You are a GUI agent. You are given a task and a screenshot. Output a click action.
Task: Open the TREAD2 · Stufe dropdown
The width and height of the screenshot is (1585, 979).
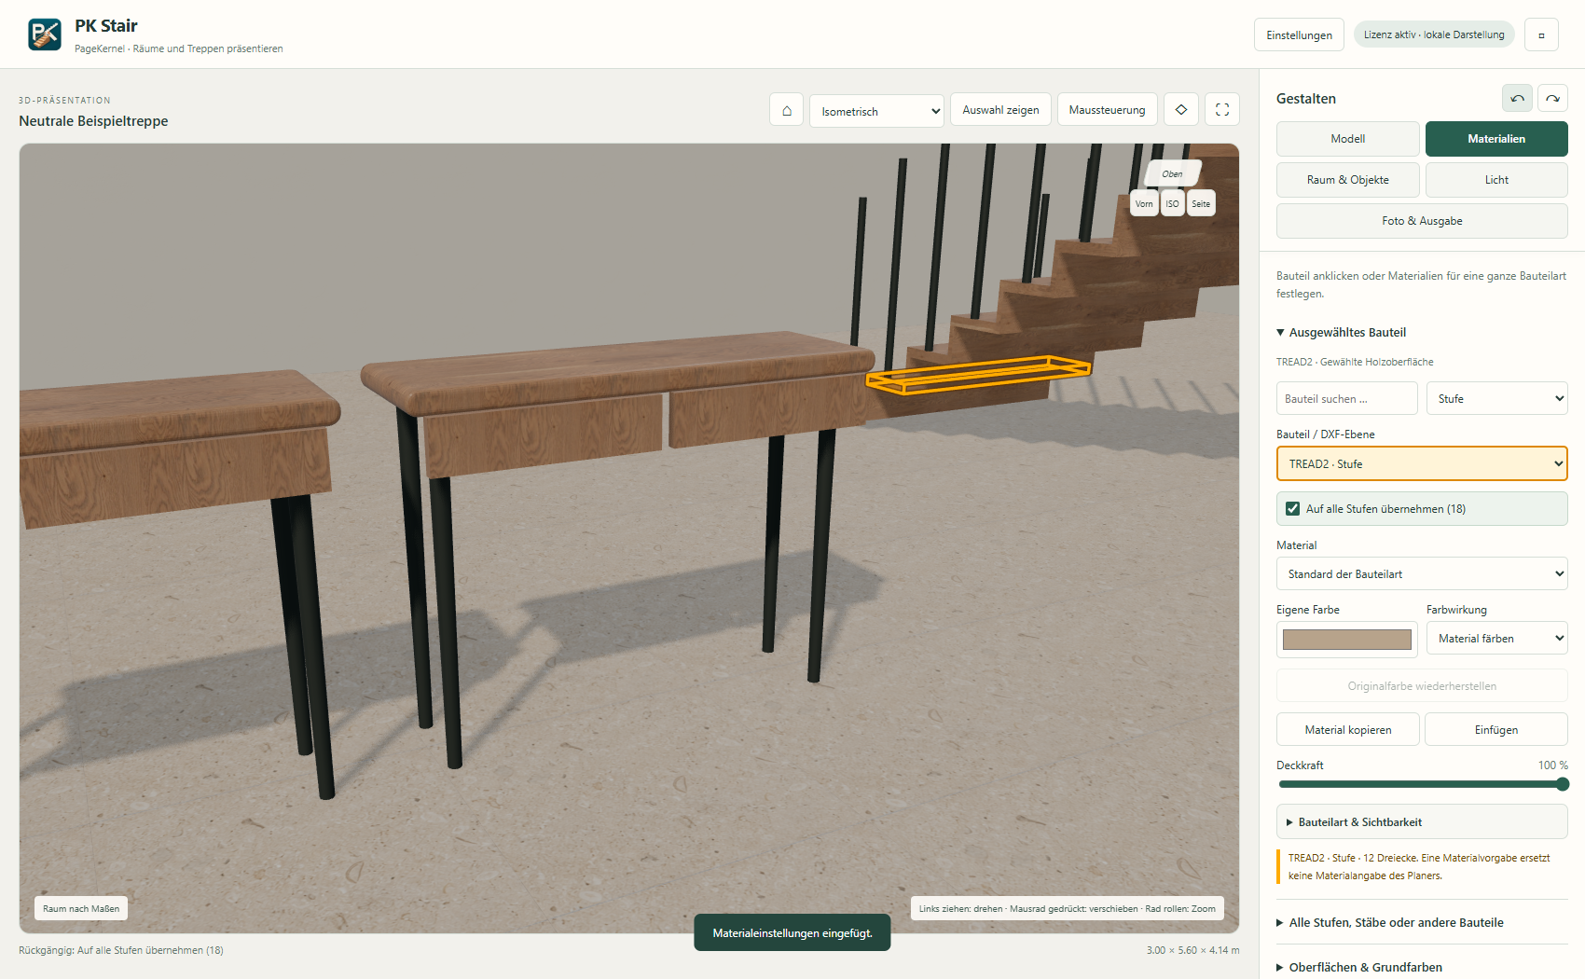pos(1422,463)
